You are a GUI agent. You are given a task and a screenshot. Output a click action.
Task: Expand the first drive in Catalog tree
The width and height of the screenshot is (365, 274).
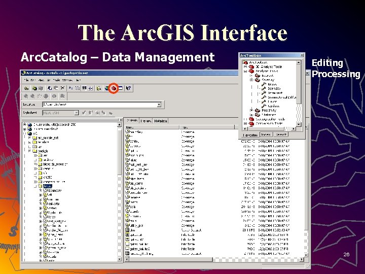coord(24,125)
